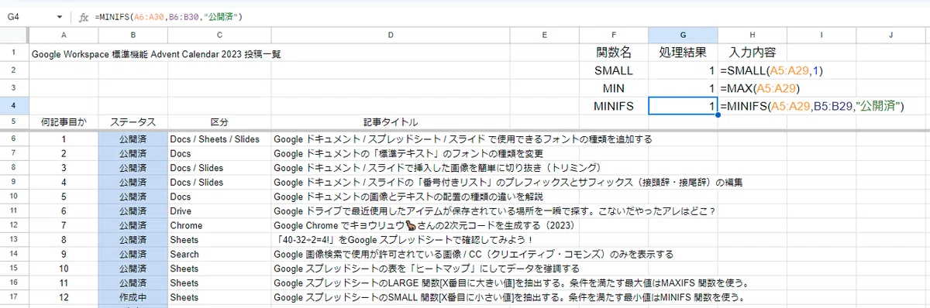Viewport: 930px width, 308px height.
Task: Select row 17 header
Action: [13, 296]
